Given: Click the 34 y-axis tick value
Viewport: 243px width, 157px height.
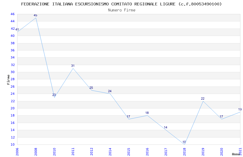Looking at the screenshot, I should point(13,57).
